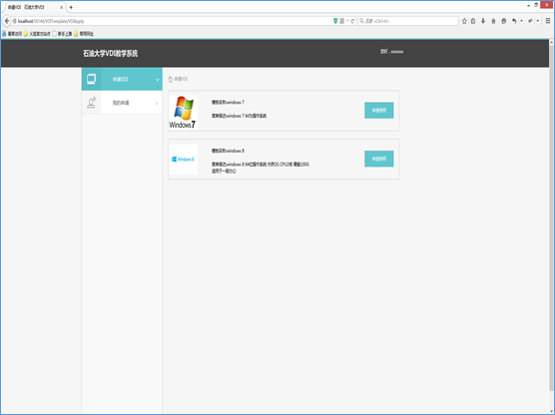Click the site identity icon before localhost
The width and height of the screenshot is (555, 415).
(x=15, y=21)
